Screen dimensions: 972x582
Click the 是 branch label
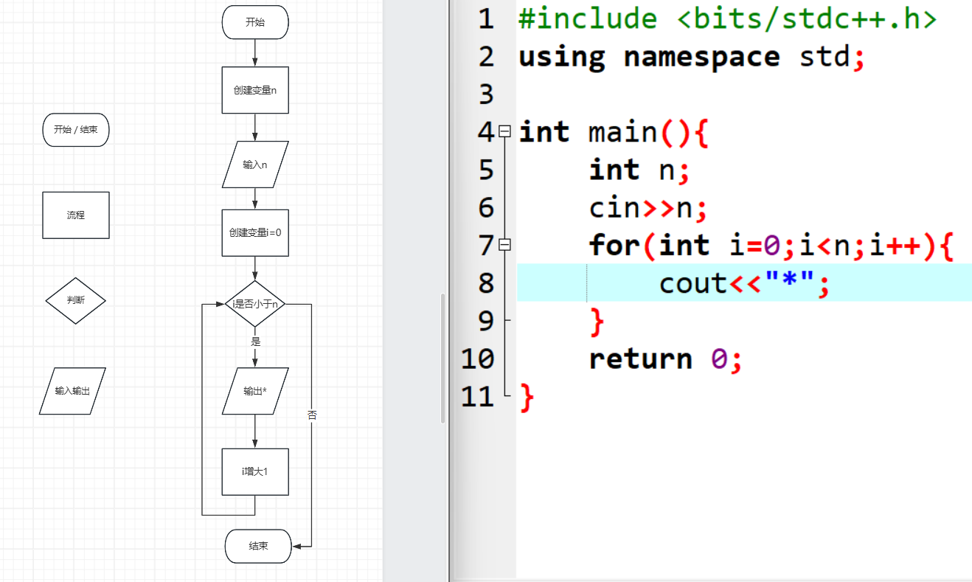click(256, 342)
